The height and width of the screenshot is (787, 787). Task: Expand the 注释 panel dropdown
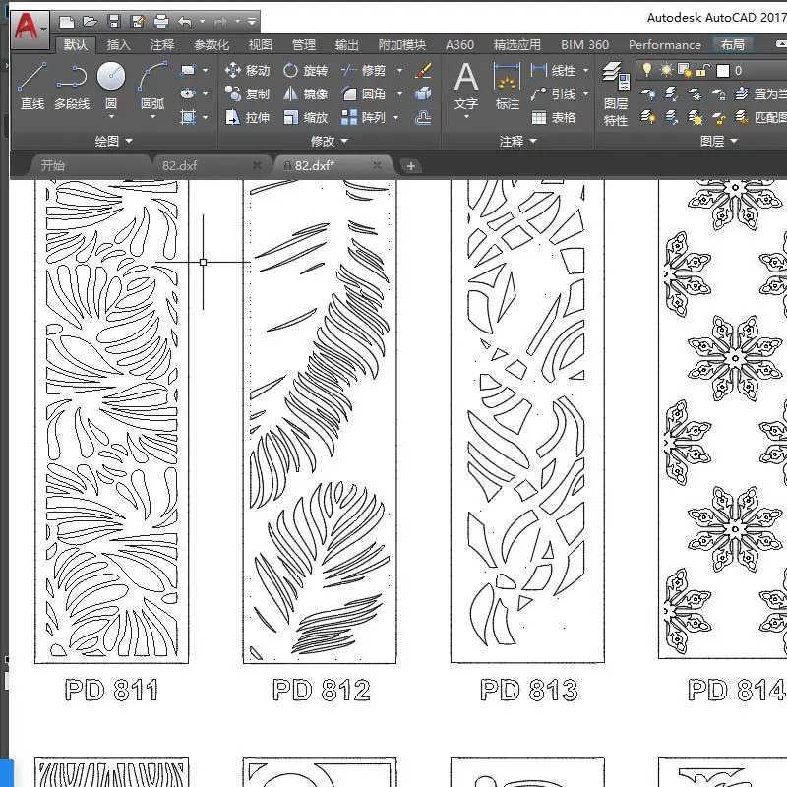pos(518,141)
